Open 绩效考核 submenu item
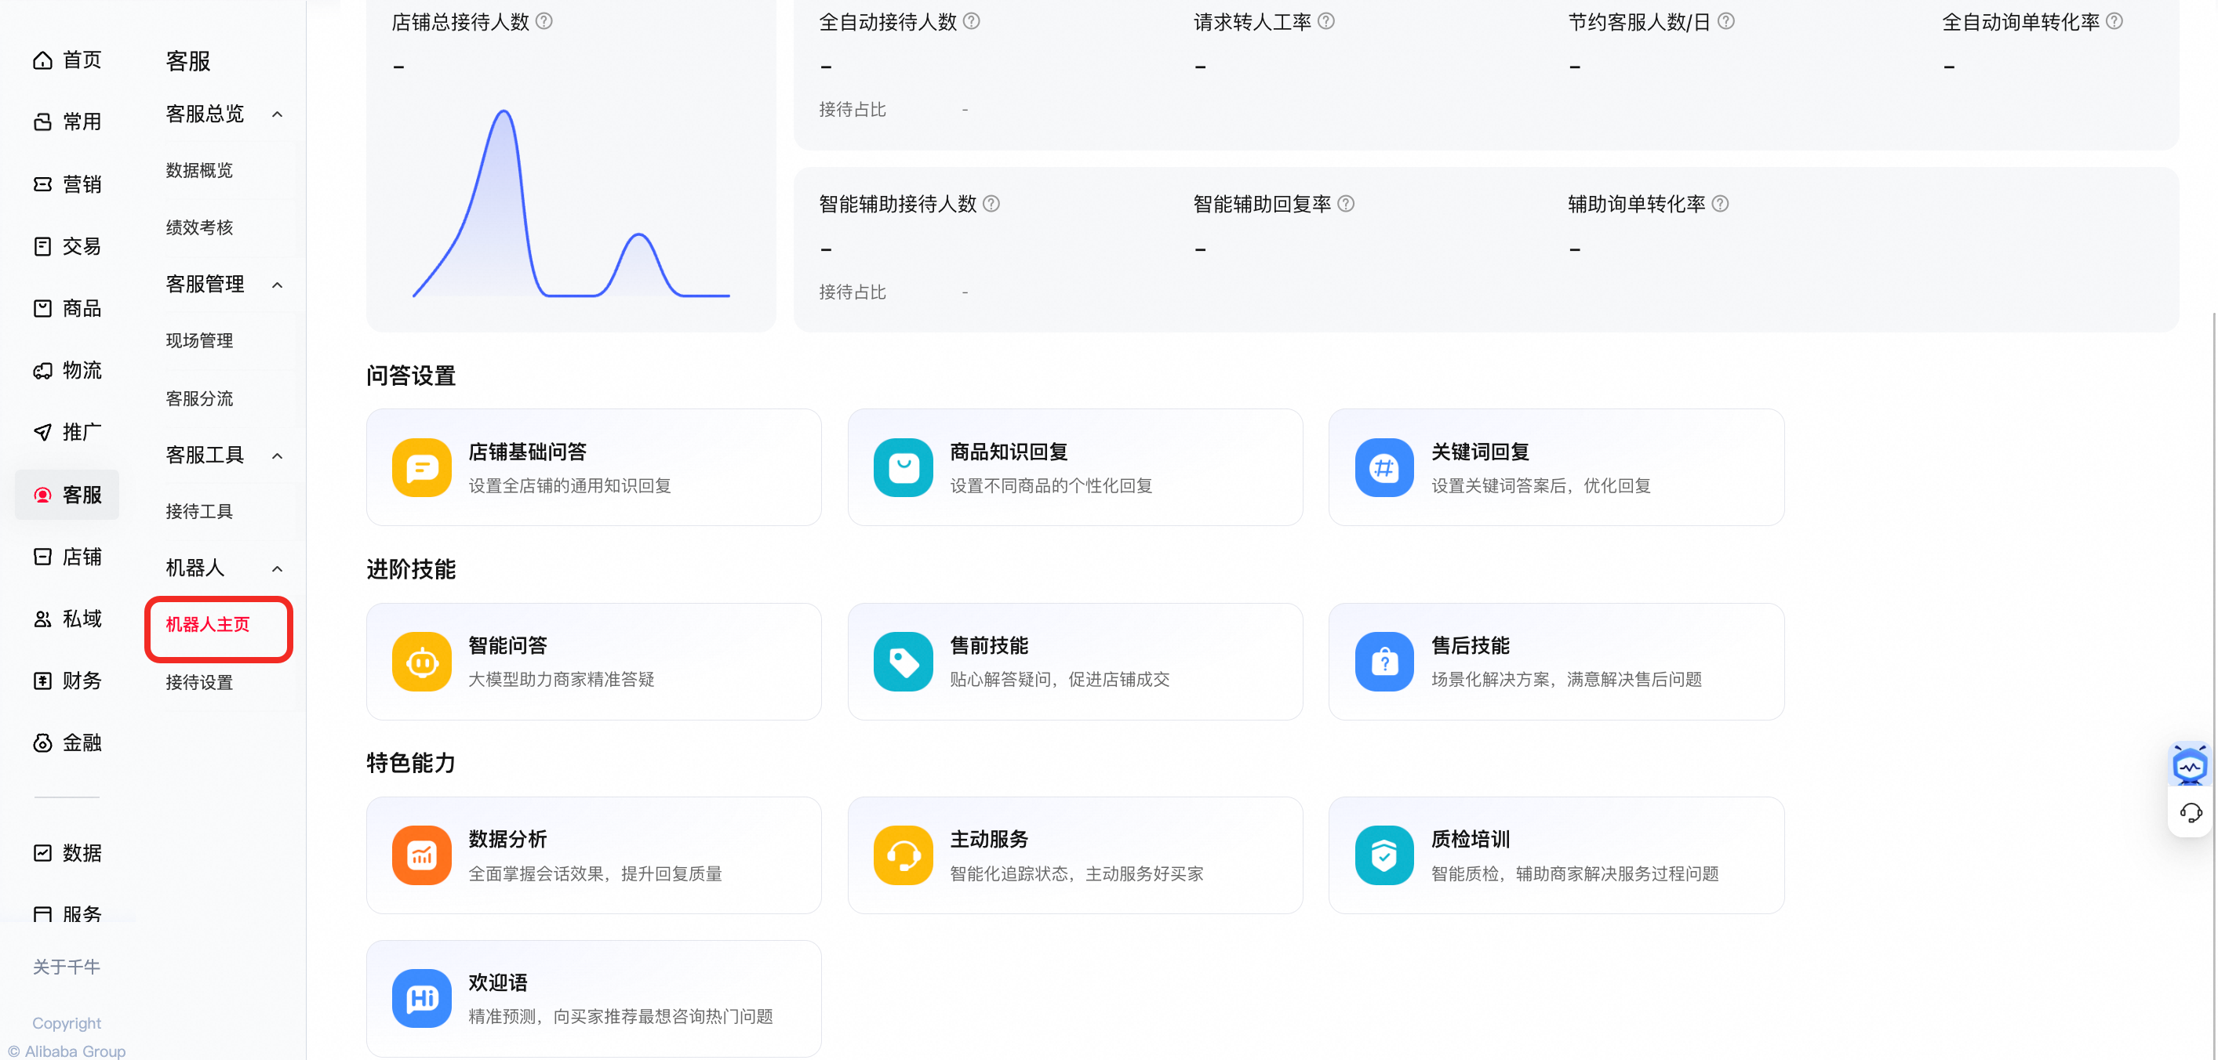The height and width of the screenshot is (1060, 2218). (x=200, y=227)
